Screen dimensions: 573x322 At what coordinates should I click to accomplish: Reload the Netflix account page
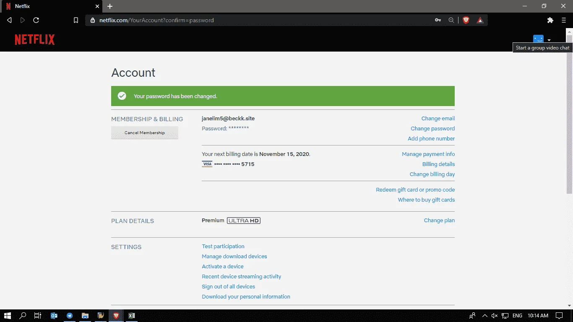click(36, 20)
